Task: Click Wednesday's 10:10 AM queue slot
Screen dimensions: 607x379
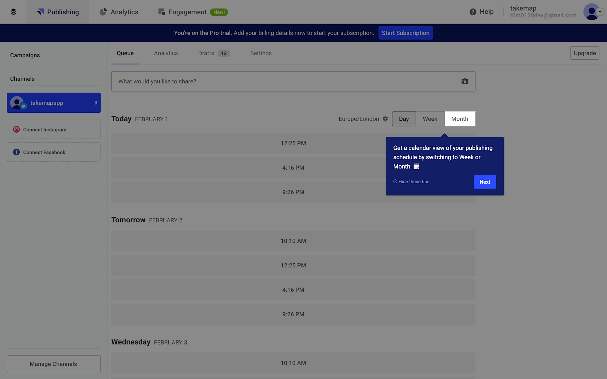Action: point(293,363)
